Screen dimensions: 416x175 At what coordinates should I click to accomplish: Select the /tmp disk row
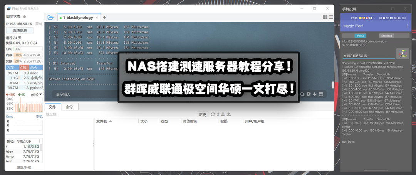click(23, 157)
